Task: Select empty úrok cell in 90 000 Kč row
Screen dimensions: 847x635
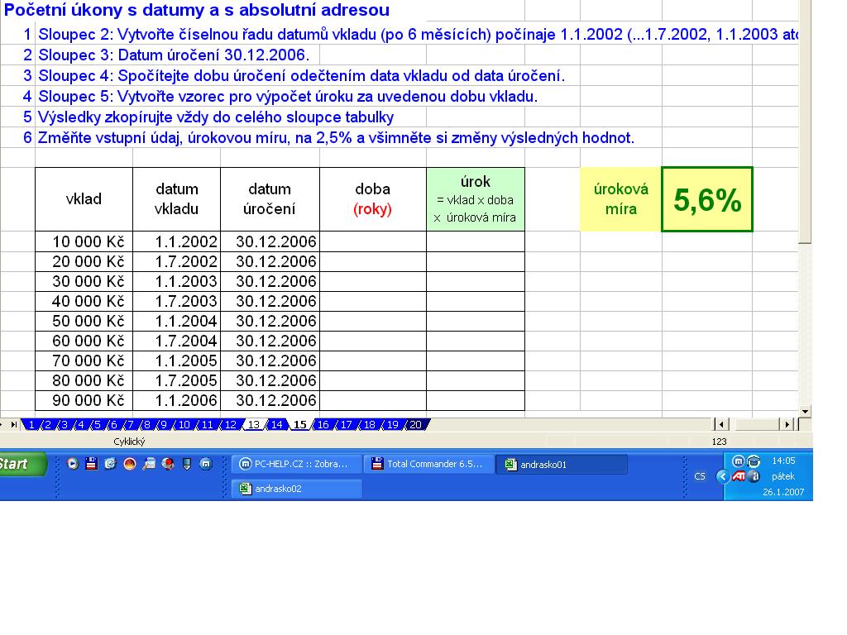Action: click(476, 400)
